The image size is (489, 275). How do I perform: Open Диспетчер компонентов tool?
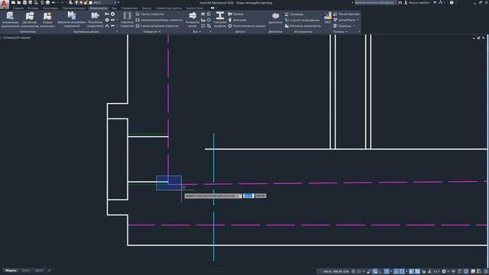click(30, 20)
